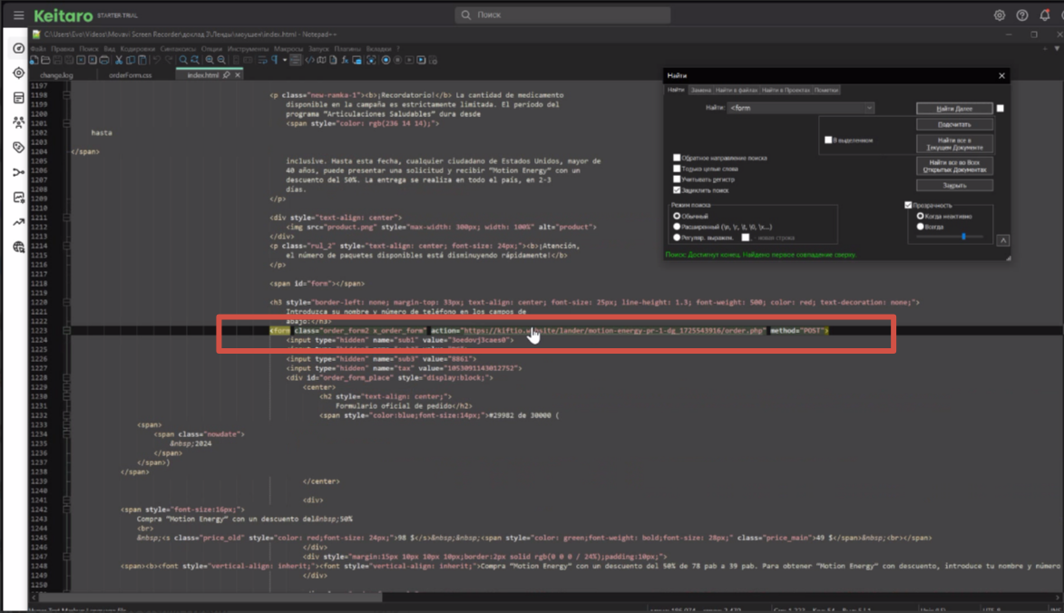Switch to the 'Замена' tab
The width and height of the screenshot is (1064, 613).
click(x=700, y=90)
